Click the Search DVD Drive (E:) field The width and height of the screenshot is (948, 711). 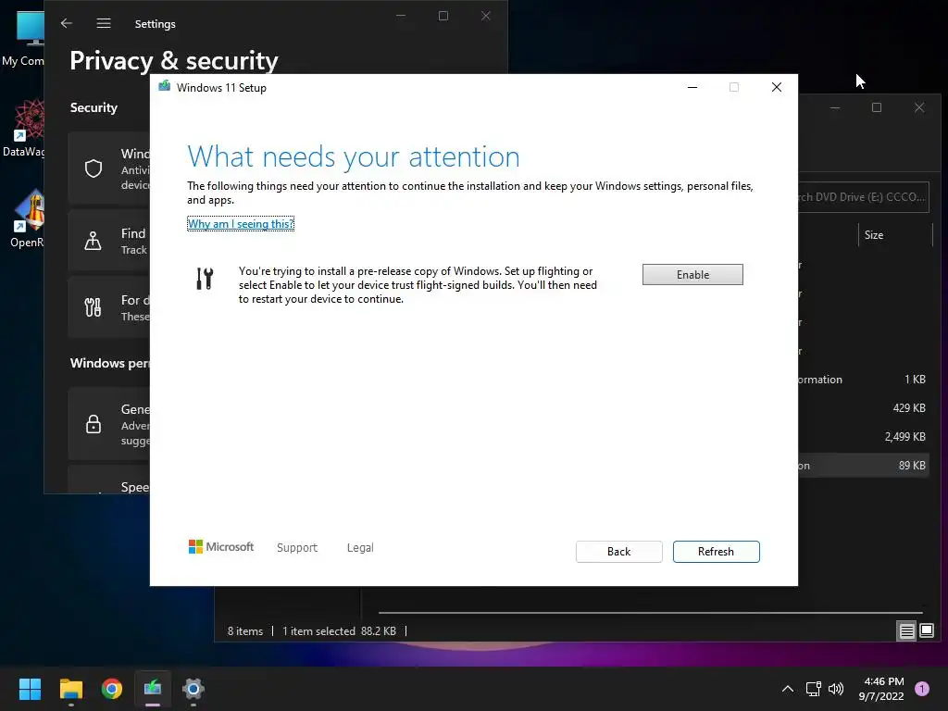864,197
